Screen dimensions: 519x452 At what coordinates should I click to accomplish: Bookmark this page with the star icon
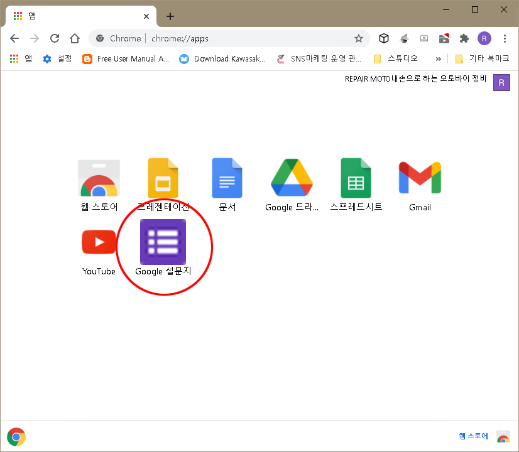click(x=359, y=38)
